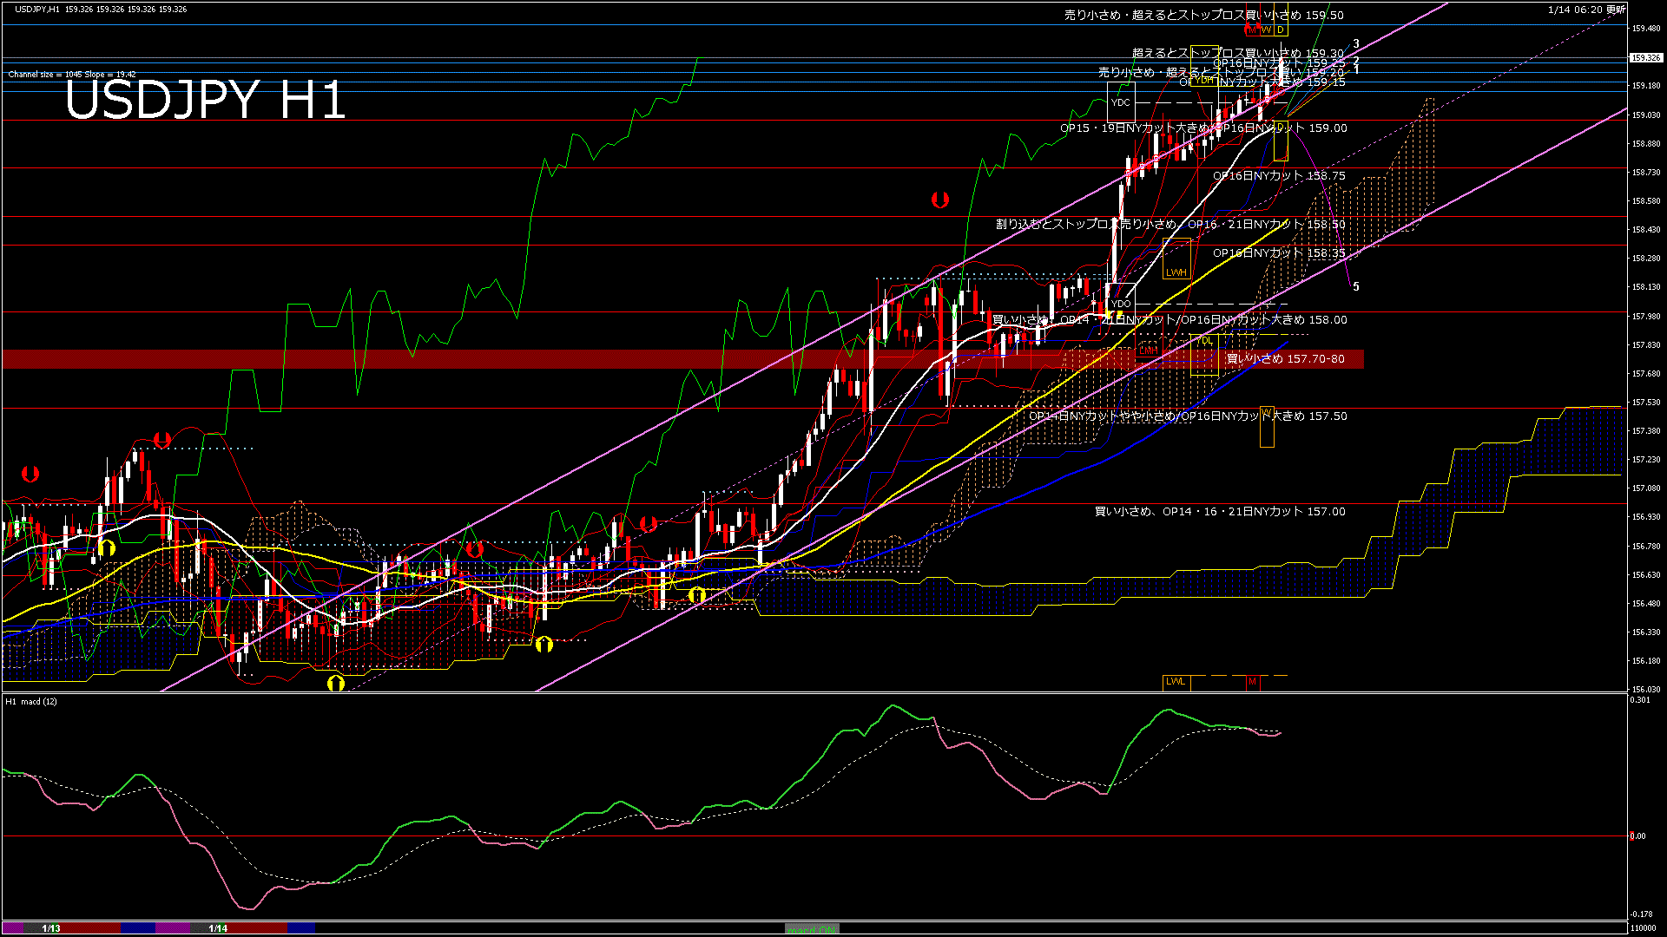Click the red LMH label box
Viewport: 1667px width, 937px height.
1149,351
